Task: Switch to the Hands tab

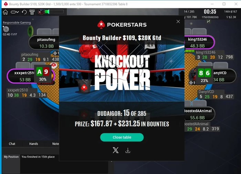Action: pyautogui.click(x=33, y=144)
